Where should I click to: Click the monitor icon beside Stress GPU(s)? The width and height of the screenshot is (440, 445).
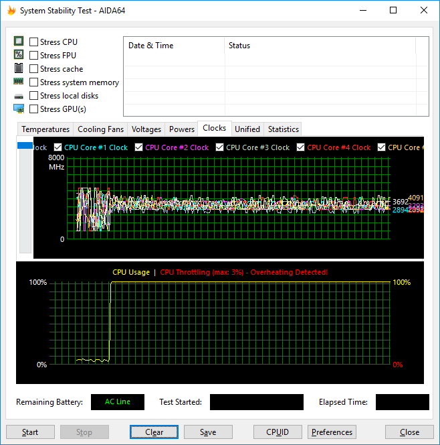pyautogui.click(x=19, y=109)
